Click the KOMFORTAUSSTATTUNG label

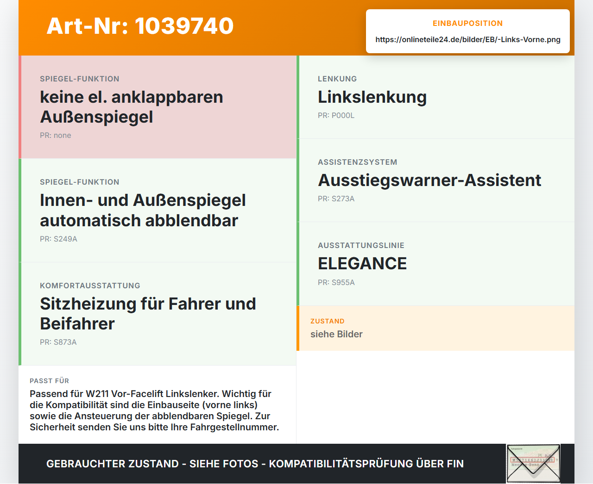(x=90, y=285)
